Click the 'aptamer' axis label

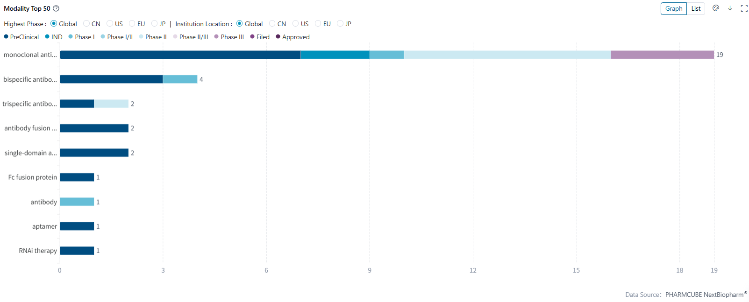coord(45,226)
